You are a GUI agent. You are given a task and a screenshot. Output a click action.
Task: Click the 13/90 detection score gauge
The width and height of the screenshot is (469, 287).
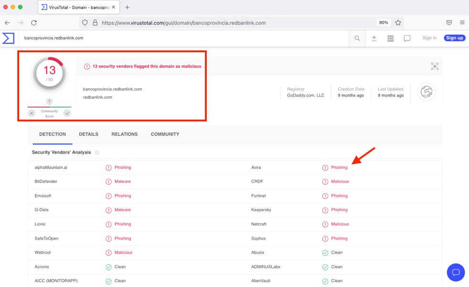49,73
